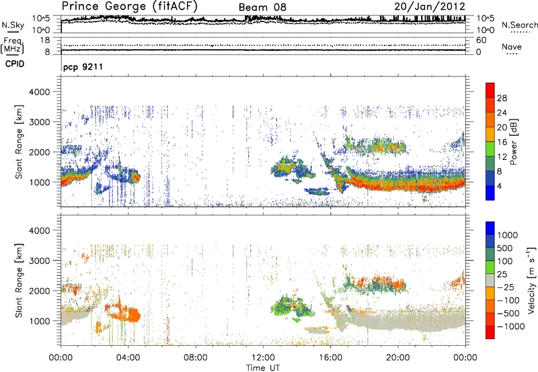Click the 'Nave' legend label

512,46
